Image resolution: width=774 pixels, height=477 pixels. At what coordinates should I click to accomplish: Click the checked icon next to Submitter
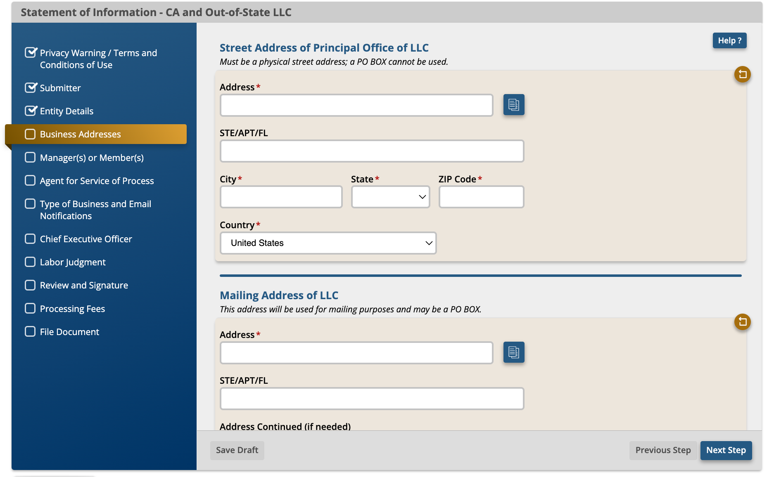click(x=31, y=87)
